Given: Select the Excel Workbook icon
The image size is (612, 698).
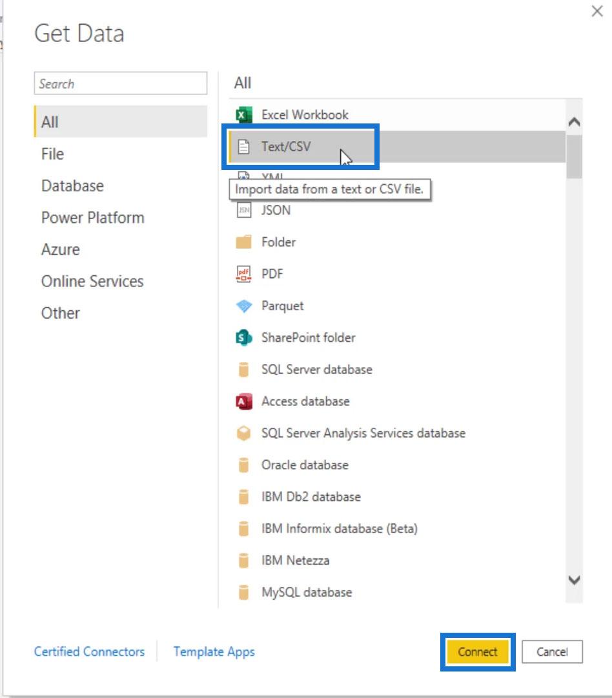Looking at the screenshot, I should [x=244, y=115].
